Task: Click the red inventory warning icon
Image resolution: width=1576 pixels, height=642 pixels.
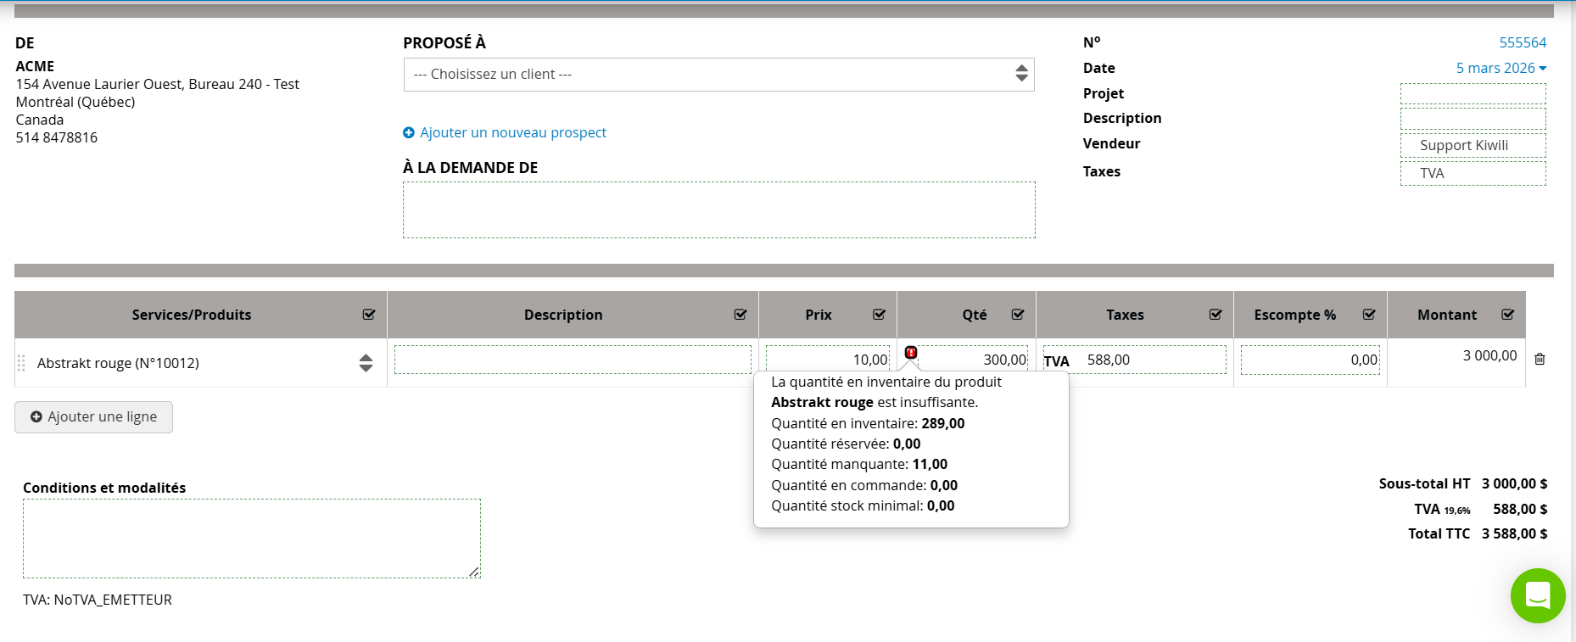Action: coord(911,352)
